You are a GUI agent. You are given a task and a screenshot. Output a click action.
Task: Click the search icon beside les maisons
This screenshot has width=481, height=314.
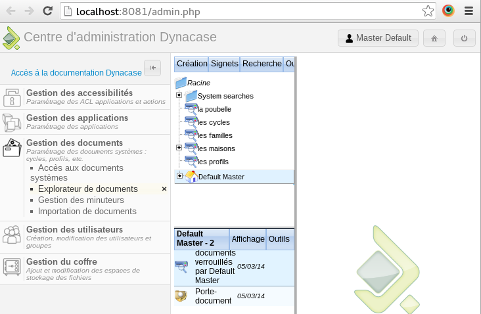click(x=191, y=148)
